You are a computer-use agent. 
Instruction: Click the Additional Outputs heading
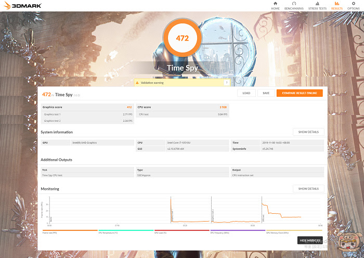[x=56, y=160]
